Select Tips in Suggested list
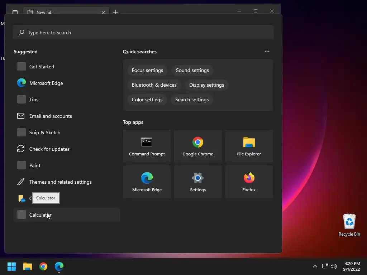367x275 pixels. [67, 100]
